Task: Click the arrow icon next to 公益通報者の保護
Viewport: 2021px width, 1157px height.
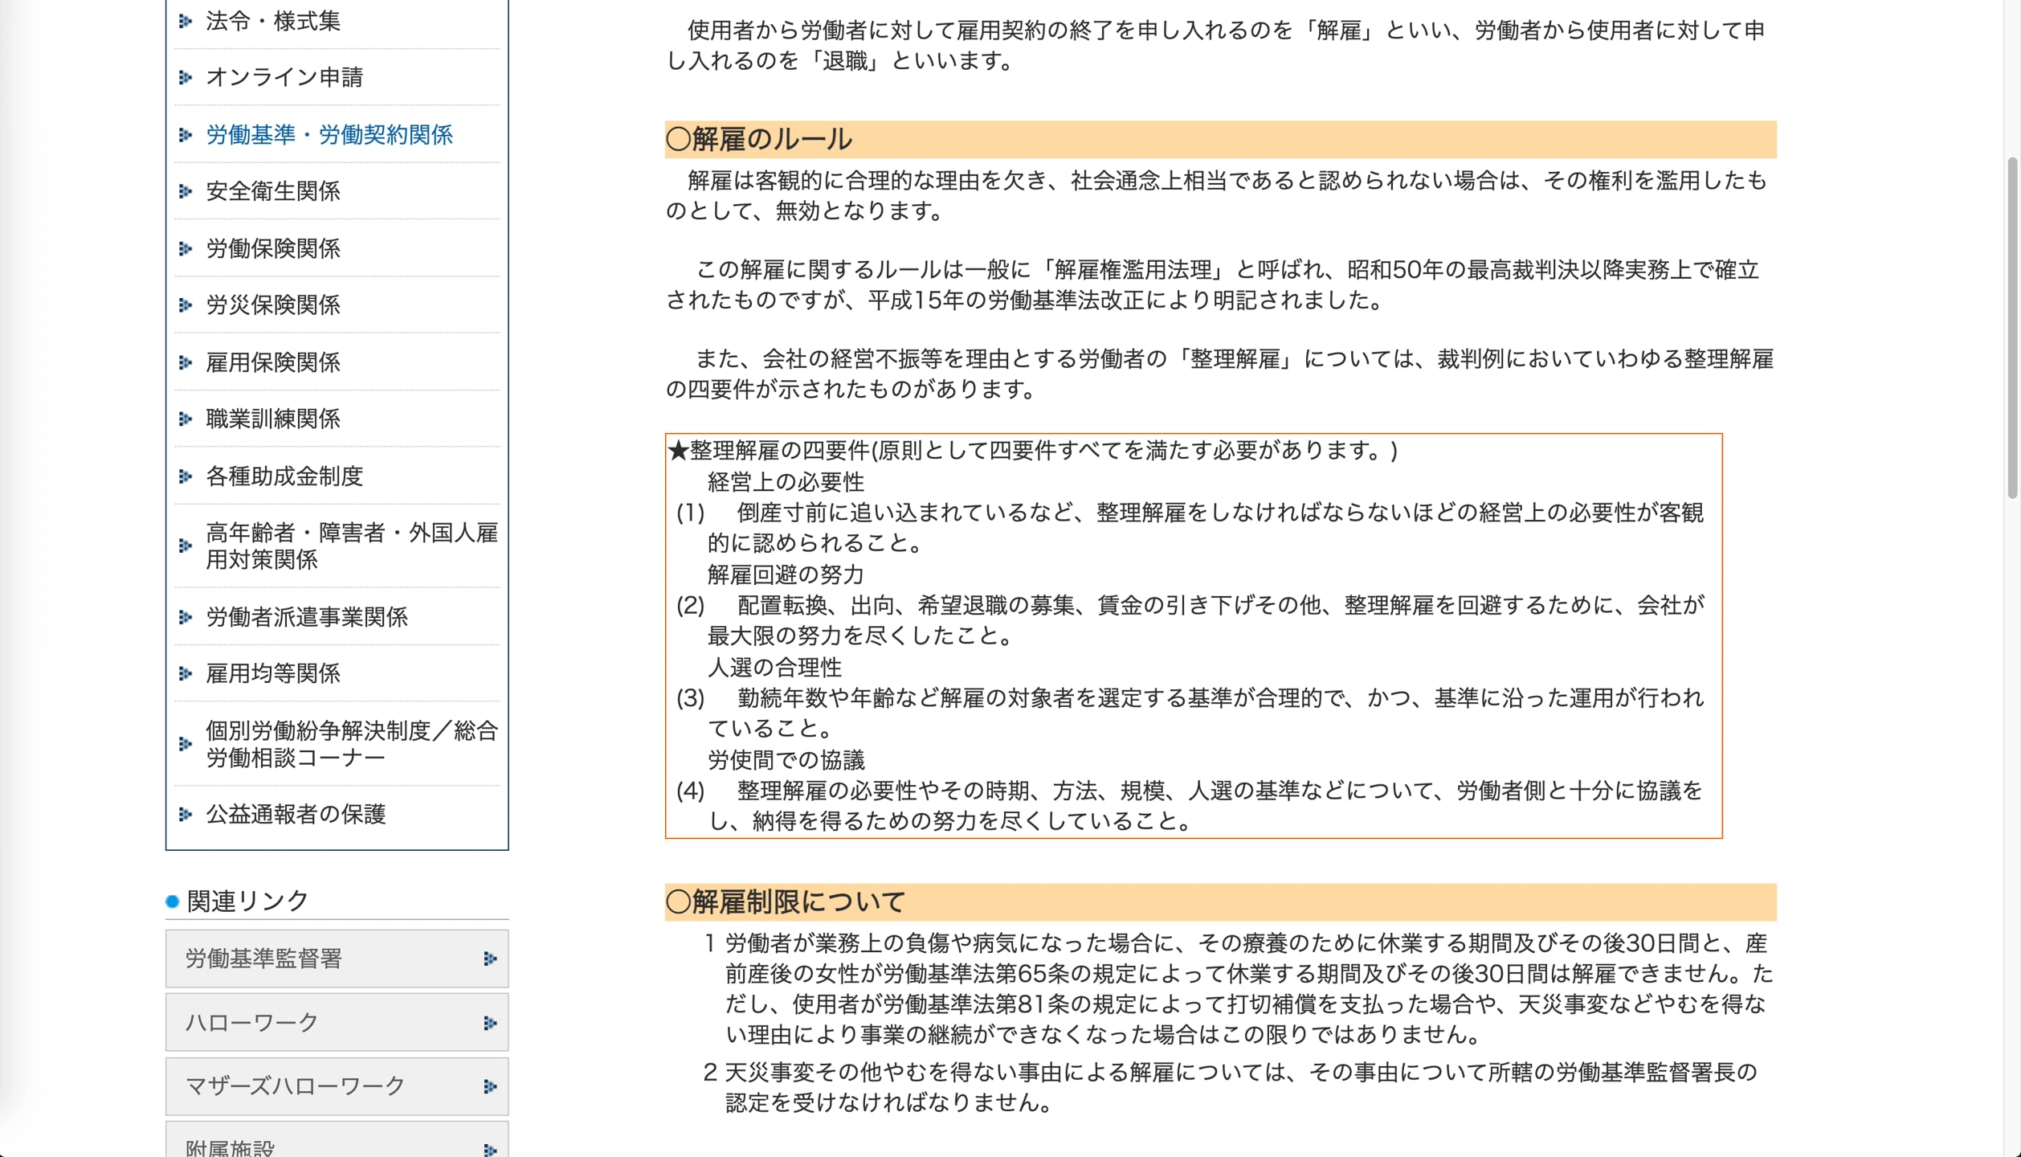Action: coord(186,815)
